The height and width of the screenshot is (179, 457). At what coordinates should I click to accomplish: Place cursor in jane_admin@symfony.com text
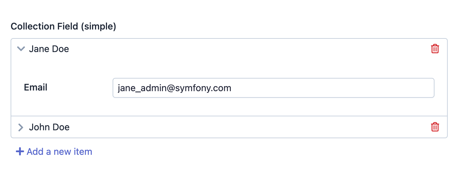tap(174, 88)
